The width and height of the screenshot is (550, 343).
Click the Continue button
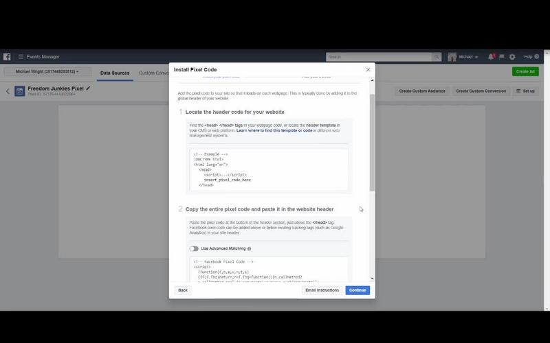coord(357,290)
